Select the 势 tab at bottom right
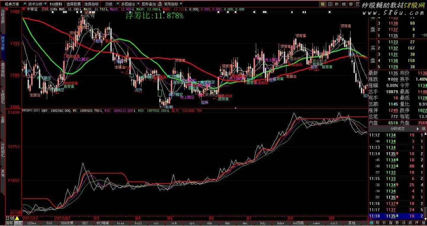 click(x=397, y=223)
